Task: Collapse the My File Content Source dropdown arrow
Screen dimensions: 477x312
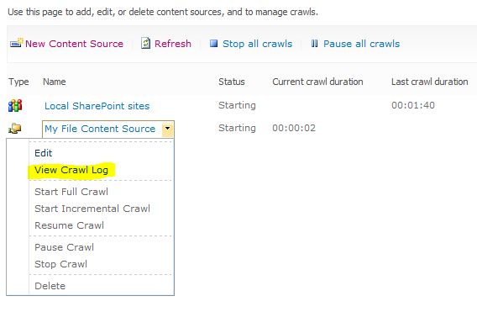Action: tap(168, 129)
